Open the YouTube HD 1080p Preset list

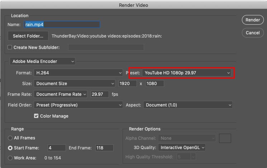pos(187,73)
